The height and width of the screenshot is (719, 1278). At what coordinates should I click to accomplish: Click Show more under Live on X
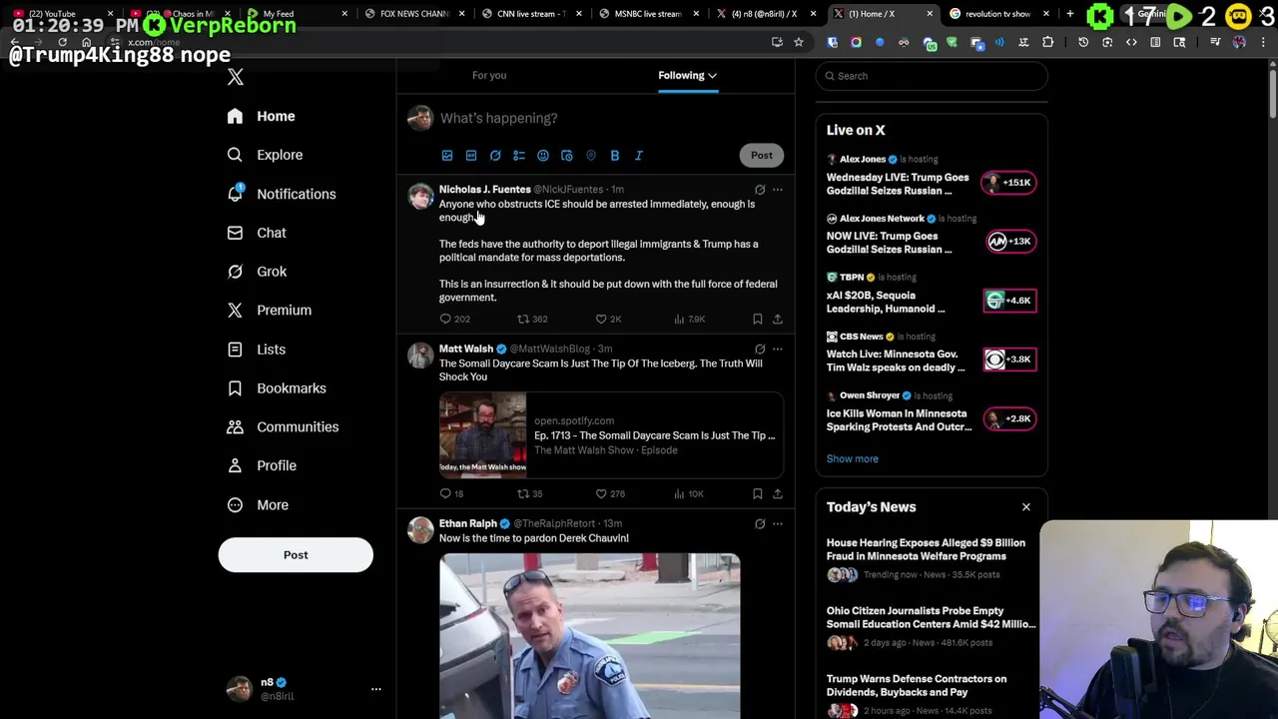(x=853, y=458)
